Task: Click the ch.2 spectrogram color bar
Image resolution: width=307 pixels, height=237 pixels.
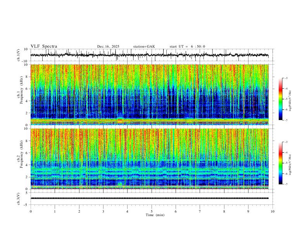Action: [280, 163]
